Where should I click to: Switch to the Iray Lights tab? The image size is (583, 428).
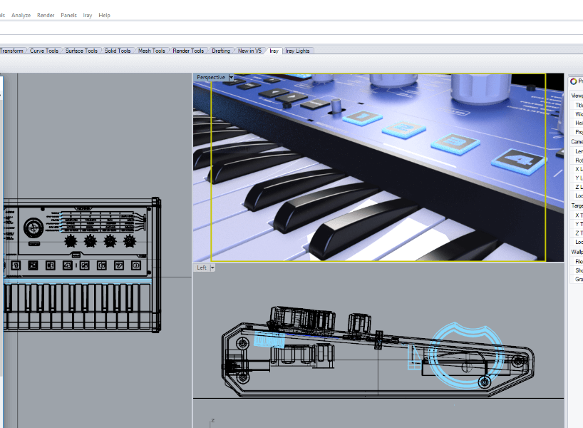point(297,51)
